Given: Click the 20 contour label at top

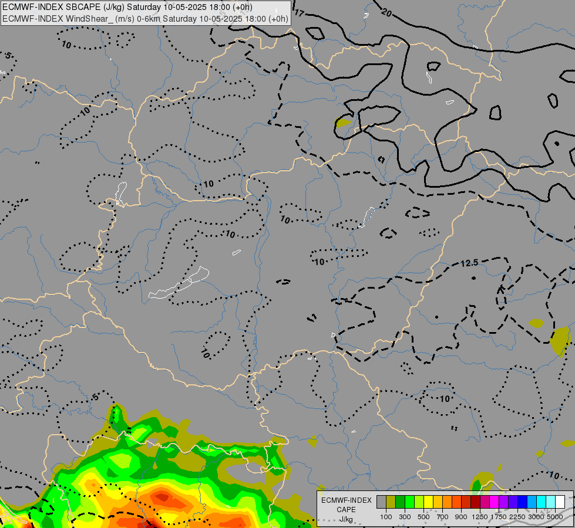Looking at the screenshot, I should click(x=386, y=13).
